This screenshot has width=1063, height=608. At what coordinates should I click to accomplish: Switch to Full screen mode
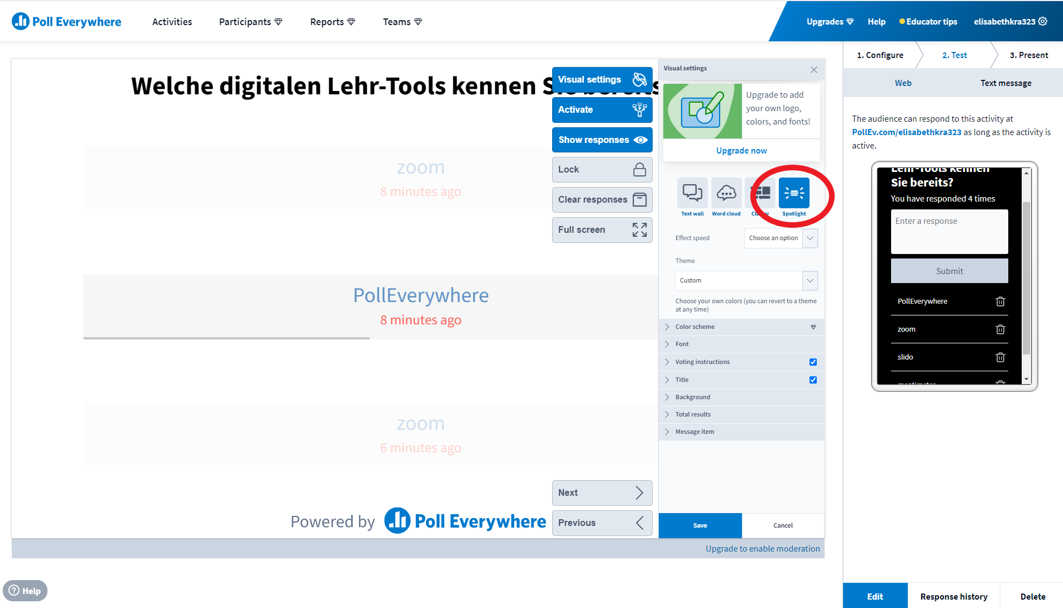(602, 230)
